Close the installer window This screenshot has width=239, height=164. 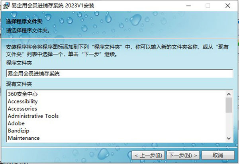(227, 6)
